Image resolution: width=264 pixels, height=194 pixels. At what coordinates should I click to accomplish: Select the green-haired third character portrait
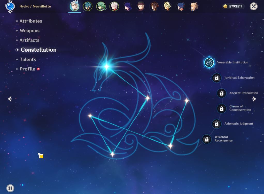pyautogui.click(x=101, y=6)
